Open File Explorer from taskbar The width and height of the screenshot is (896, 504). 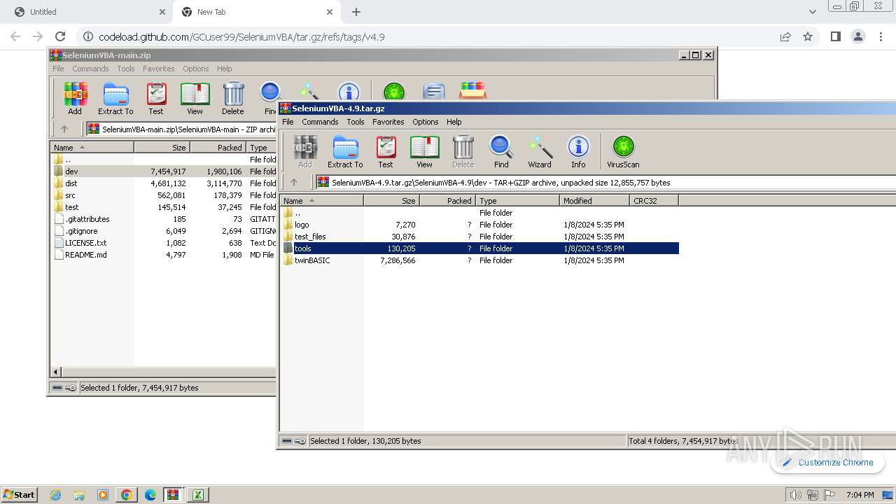point(79,495)
